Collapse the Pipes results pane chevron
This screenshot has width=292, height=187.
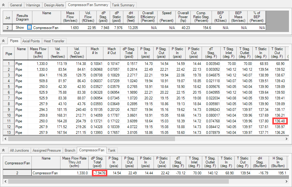(3, 41)
